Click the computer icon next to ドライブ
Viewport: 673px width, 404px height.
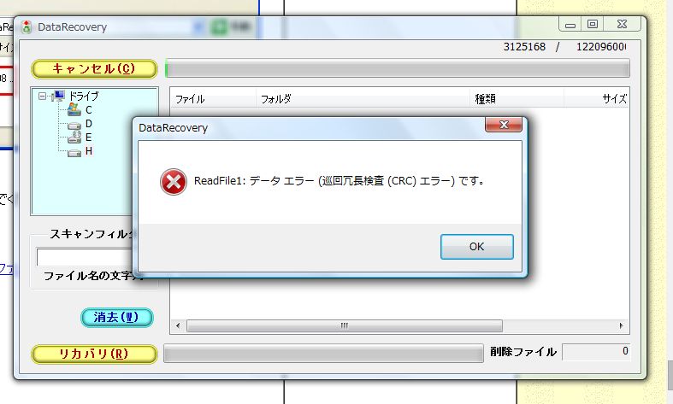[57, 96]
